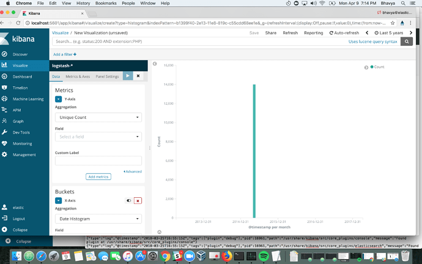Image resolution: width=422 pixels, height=264 pixels.
Task: Open Spotlight search in the menu bar
Action: [403, 3]
